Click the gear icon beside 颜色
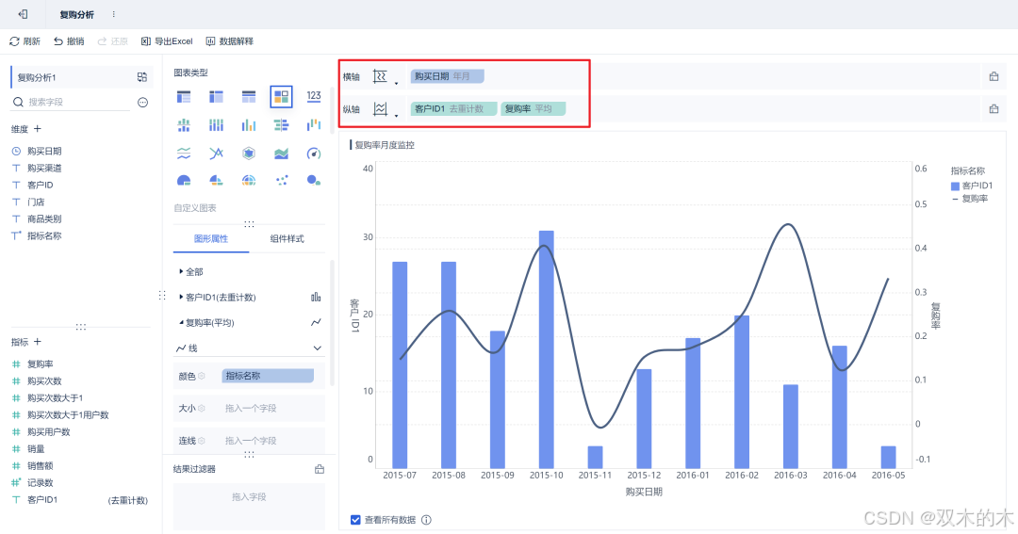 pos(202,377)
